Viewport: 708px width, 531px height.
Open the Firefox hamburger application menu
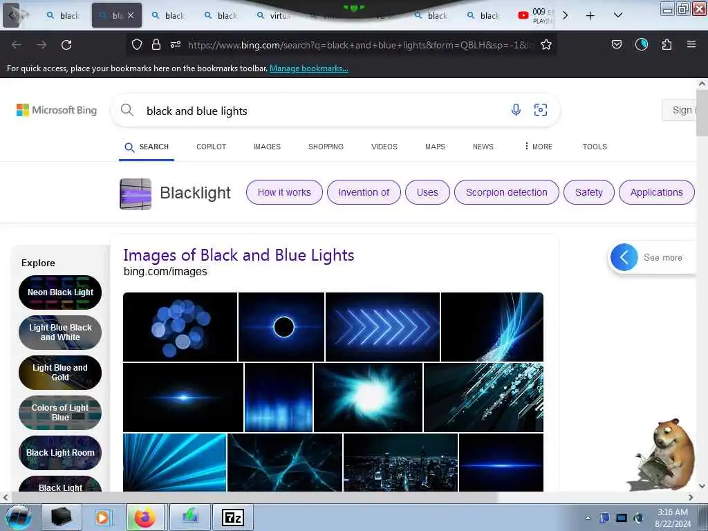tap(691, 44)
